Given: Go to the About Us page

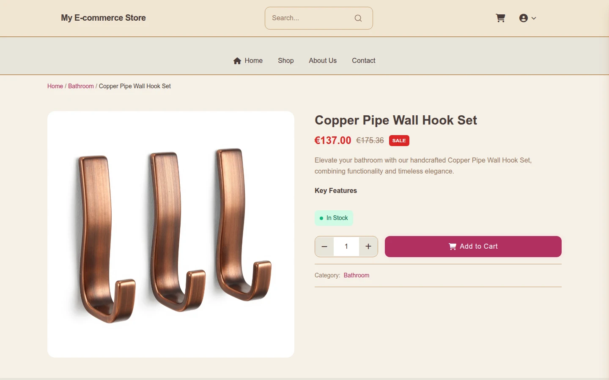Looking at the screenshot, I should (x=323, y=61).
